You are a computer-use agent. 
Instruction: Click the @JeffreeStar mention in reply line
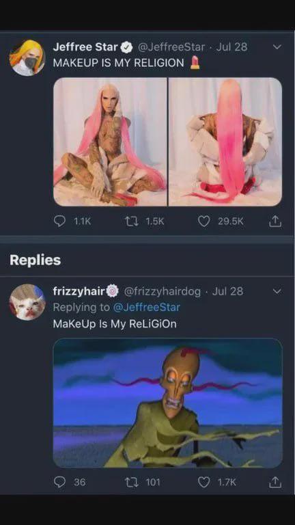click(x=147, y=307)
